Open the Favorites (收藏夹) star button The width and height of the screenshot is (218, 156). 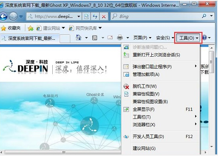tap(11, 28)
